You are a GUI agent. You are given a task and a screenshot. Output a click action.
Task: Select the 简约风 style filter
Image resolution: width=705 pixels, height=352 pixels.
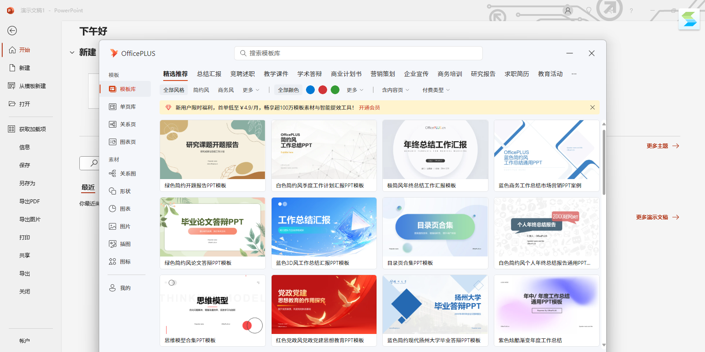click(201, 90)
